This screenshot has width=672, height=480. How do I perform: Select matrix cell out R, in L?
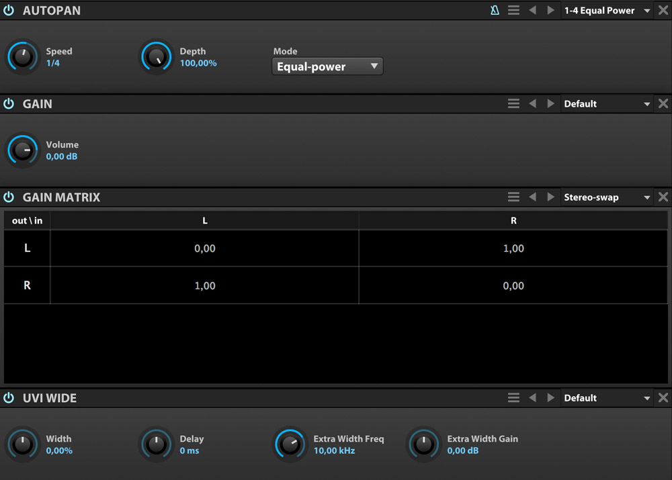tap(204, 285)
